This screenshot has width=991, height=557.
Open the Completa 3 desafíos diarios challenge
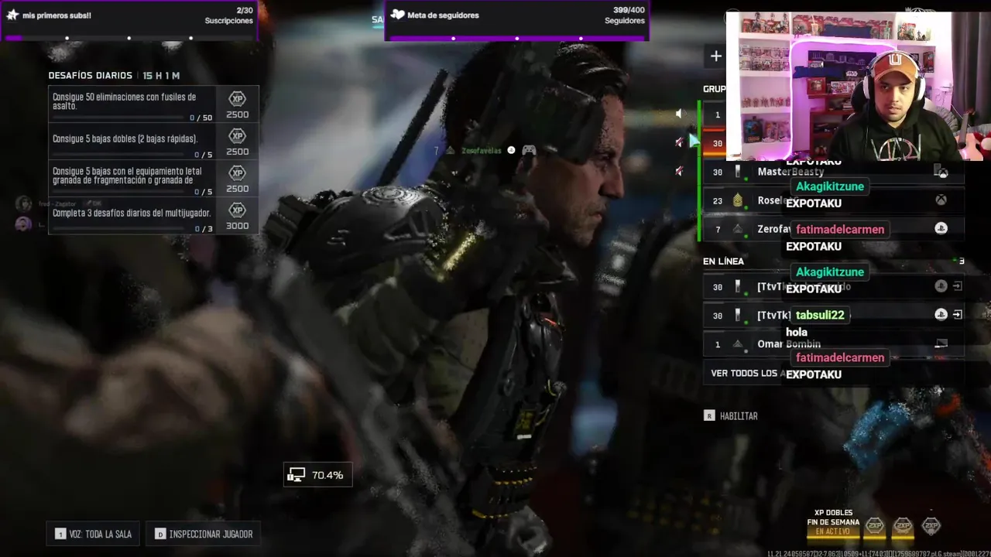click(153, 216)
